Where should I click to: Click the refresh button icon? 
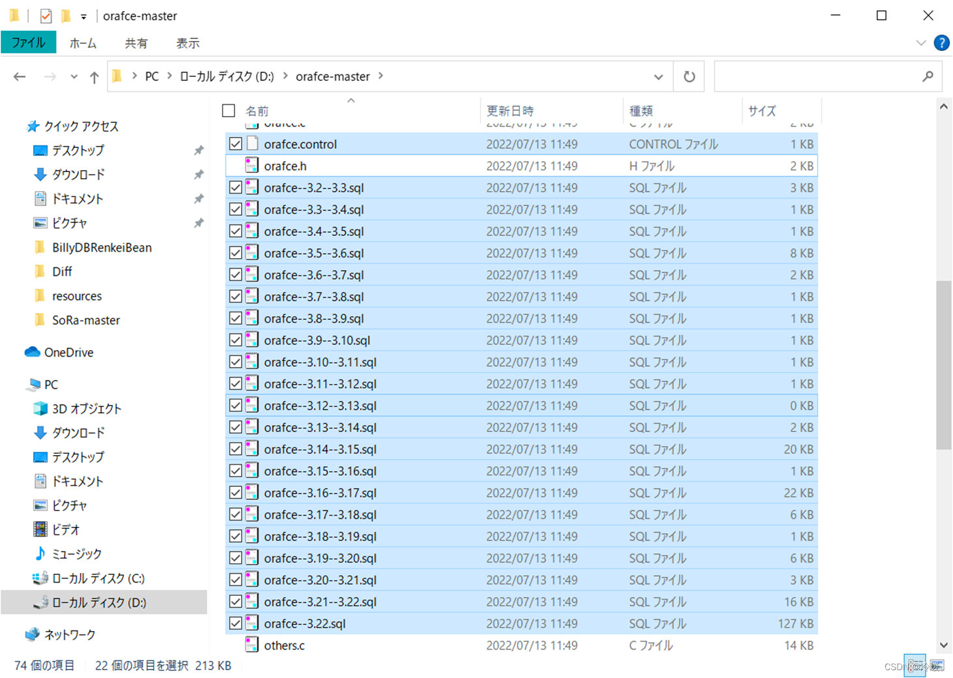point(689,76)
